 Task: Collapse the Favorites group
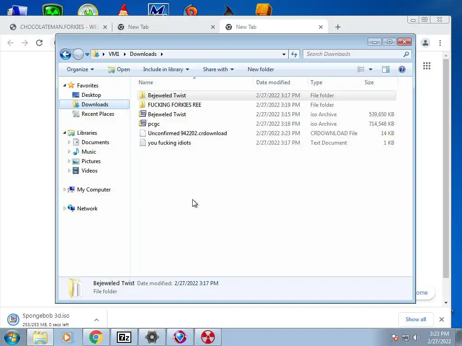point(65,85)
